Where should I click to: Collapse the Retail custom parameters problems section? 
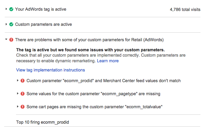(6, 39)
